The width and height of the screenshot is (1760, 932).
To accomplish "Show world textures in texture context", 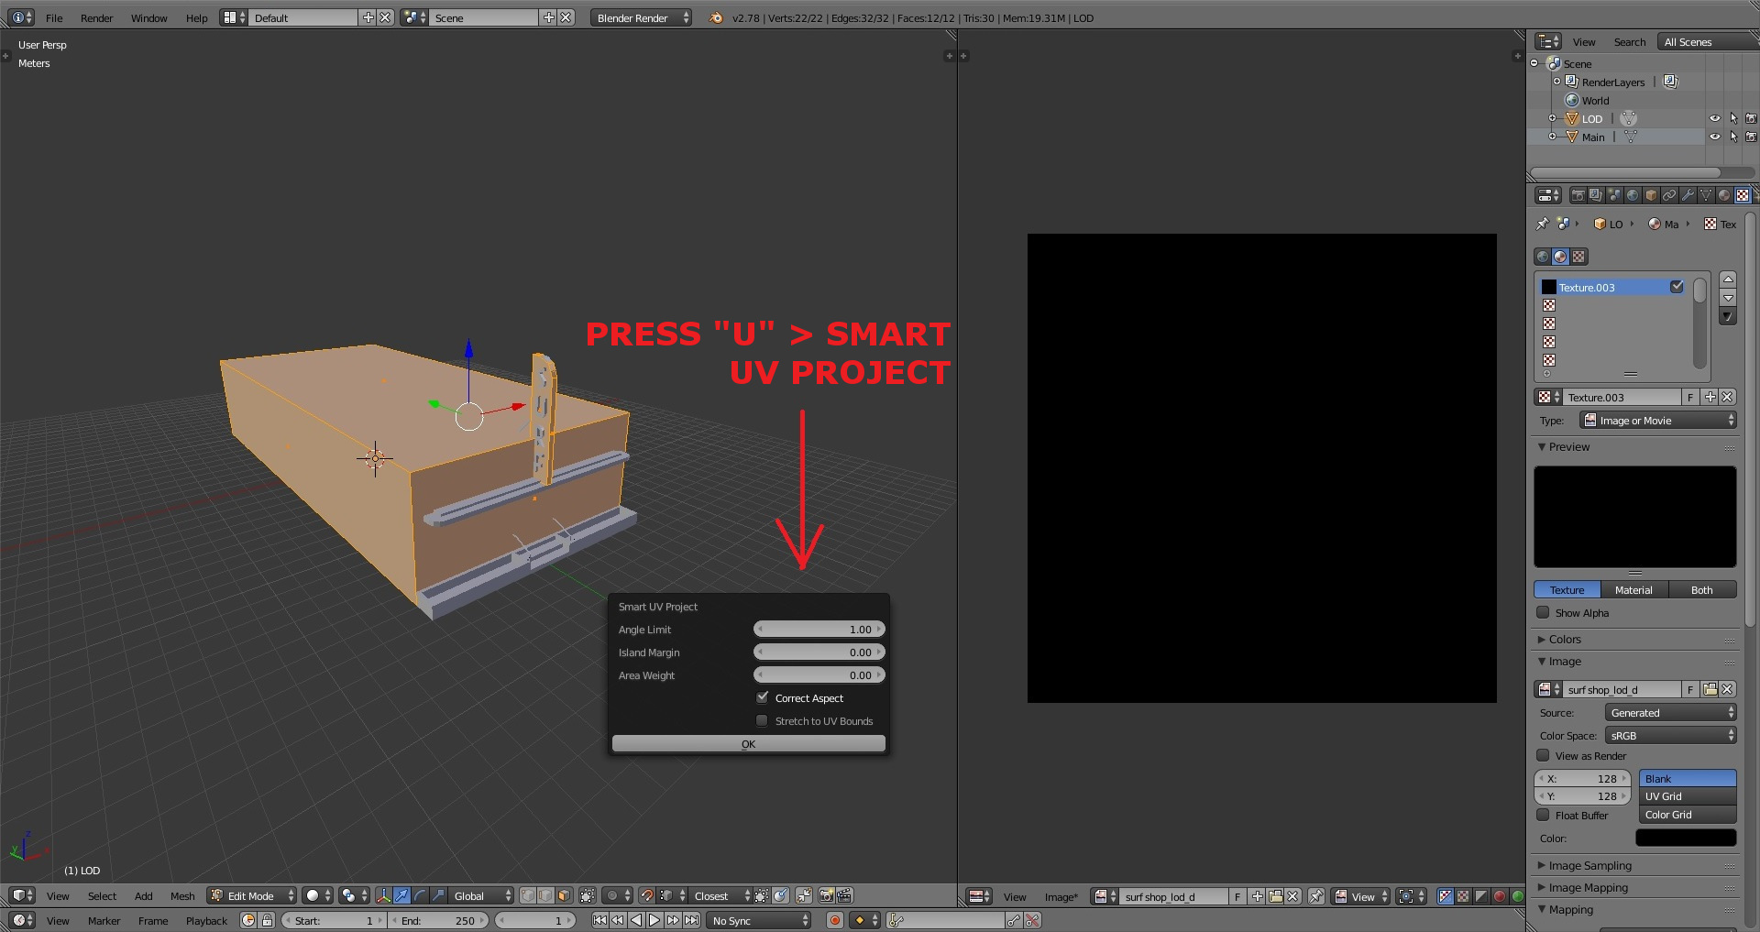I will pyautogui.click(x=1543, y=257).
